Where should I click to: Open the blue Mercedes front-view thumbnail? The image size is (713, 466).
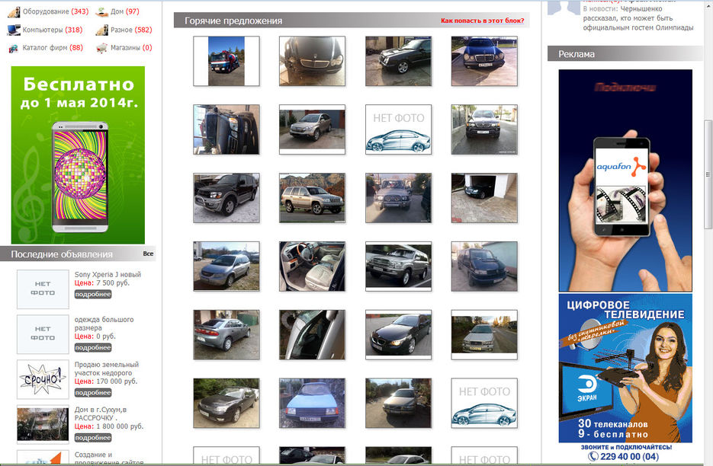[484, 61]
